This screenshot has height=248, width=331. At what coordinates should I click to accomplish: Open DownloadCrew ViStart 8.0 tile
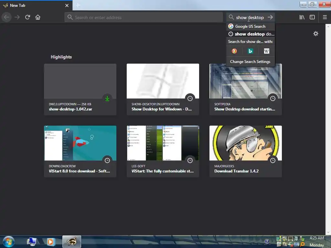80,151
